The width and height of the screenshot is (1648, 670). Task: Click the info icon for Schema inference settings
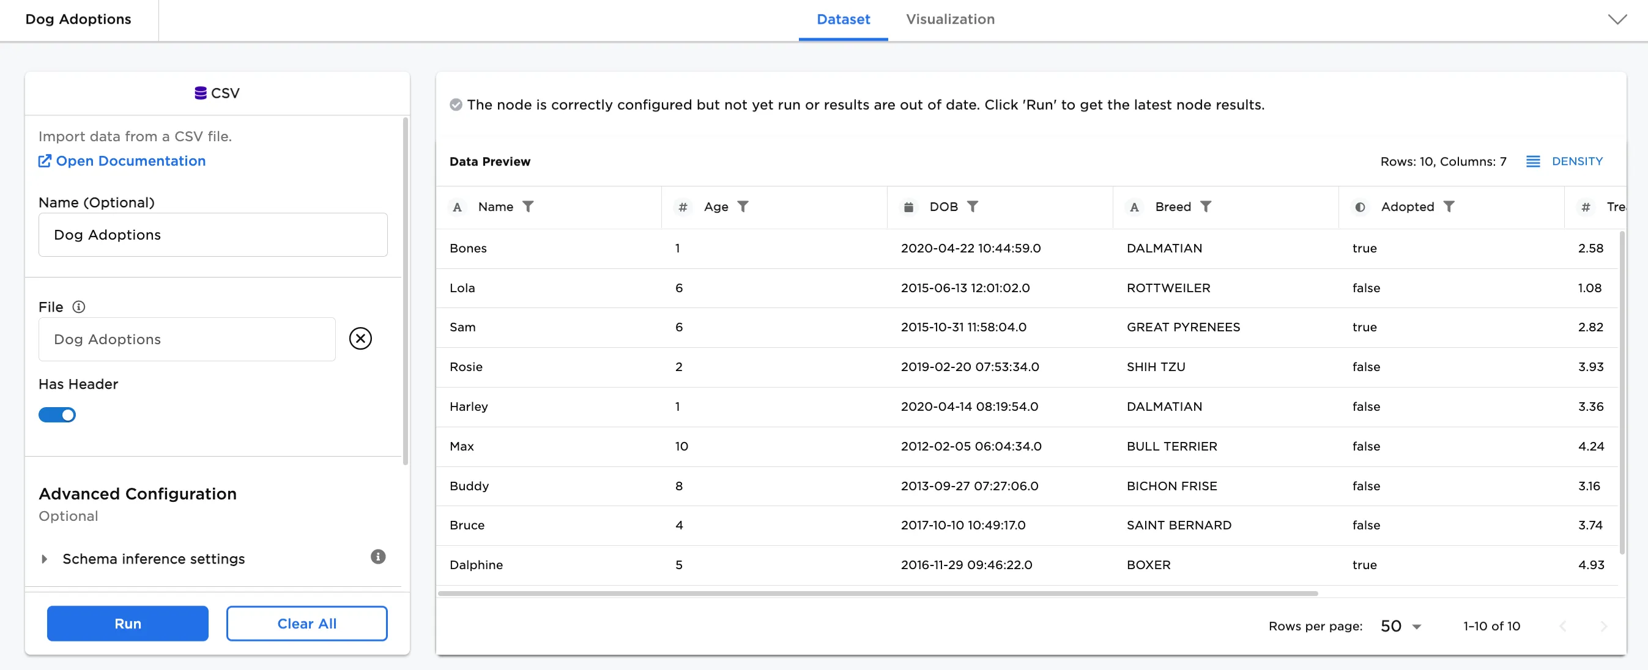378,556
